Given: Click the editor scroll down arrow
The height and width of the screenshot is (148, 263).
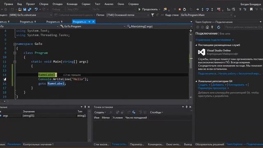Looking at the screenshot, I should (x=191, y=97).
